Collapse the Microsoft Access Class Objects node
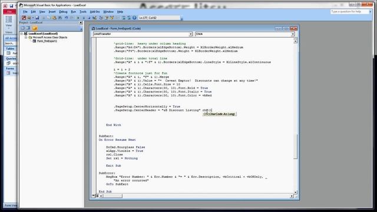Screen dimensions: 377x212 (x=26, y=38)
